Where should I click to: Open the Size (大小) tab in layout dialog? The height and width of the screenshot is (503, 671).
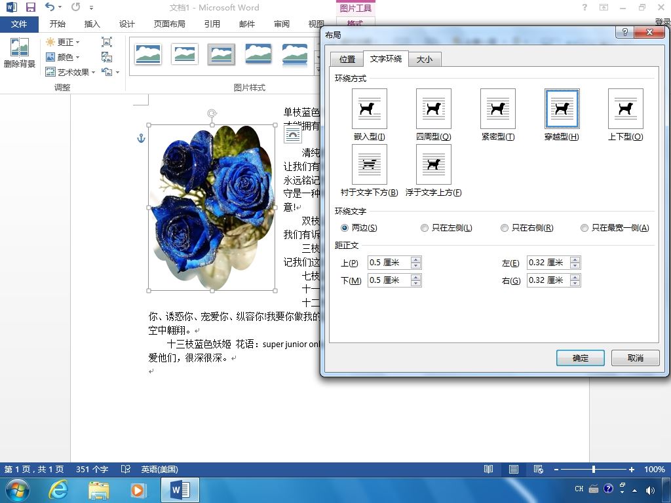pyautogui.click(x=425, y=59)
